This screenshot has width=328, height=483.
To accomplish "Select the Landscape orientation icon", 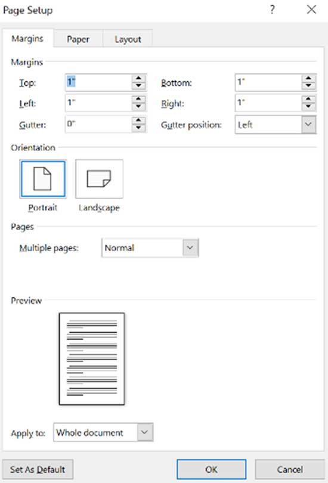I will (x=99, y=179).
